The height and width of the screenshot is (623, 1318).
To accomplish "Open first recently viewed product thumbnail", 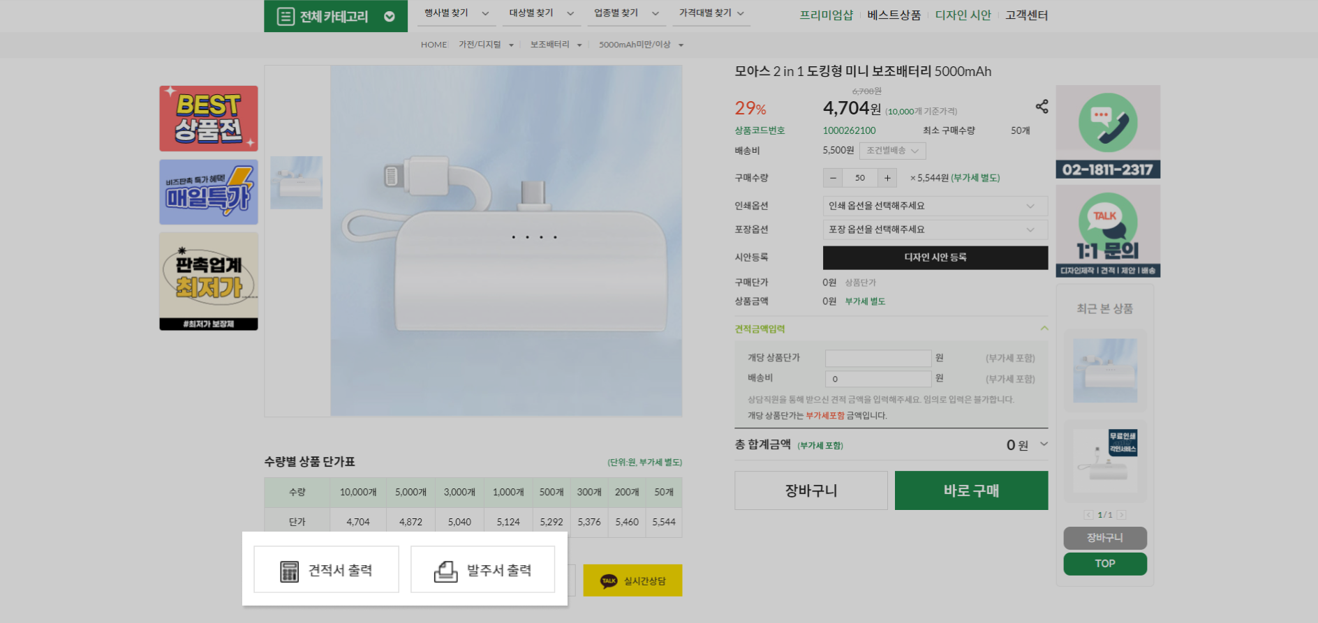I will point(1105,370).
